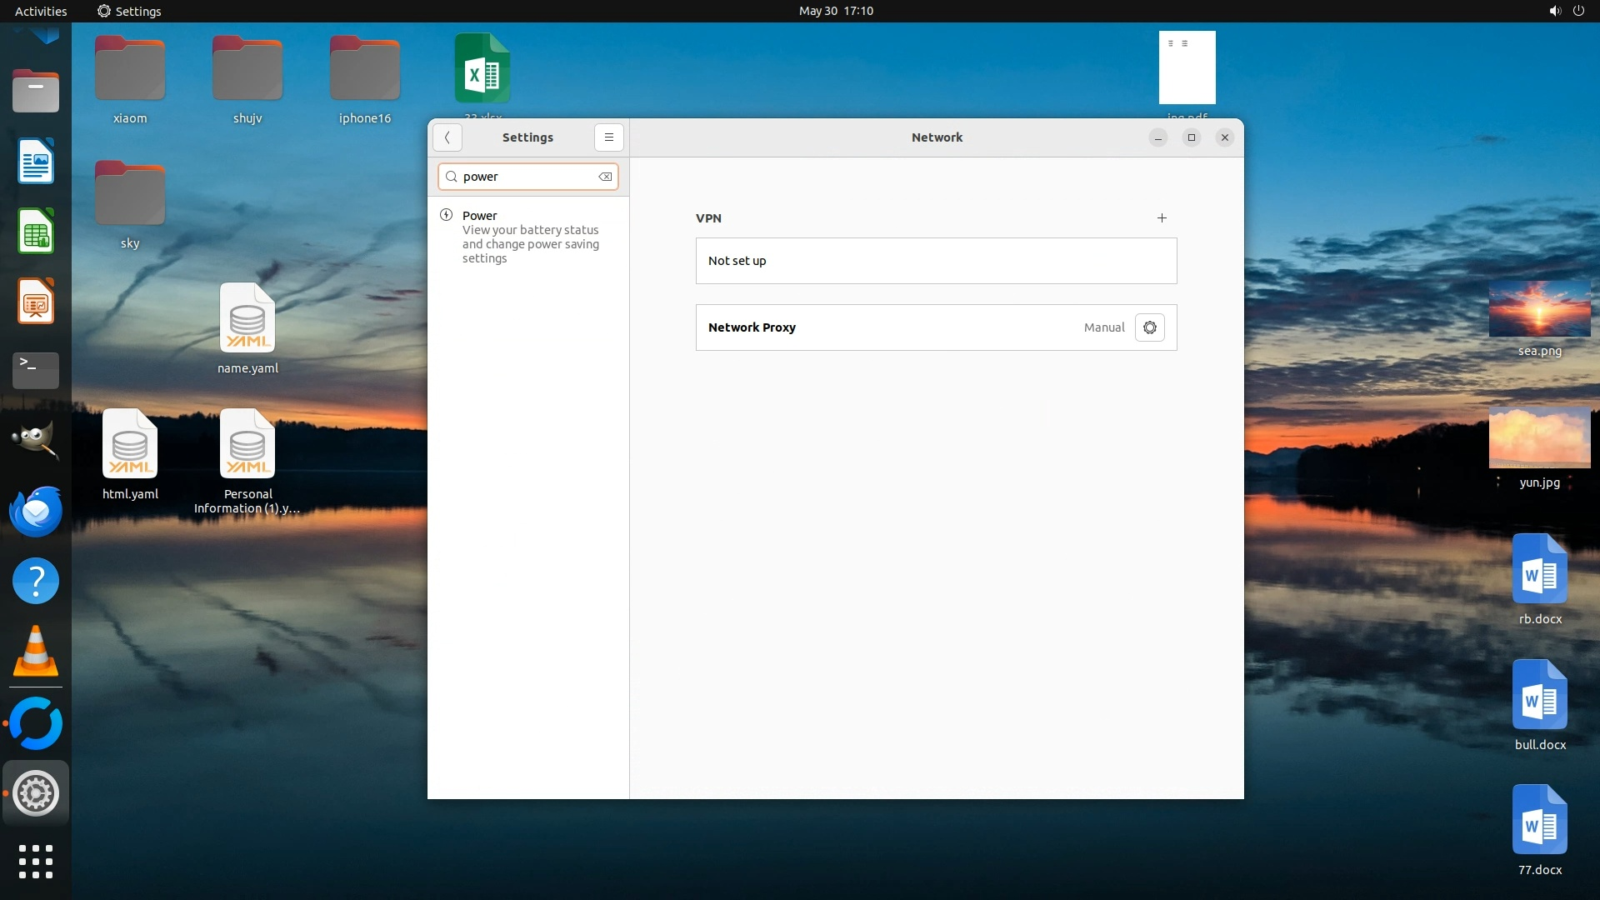Open Terminal from the dock
1600x900 pixels.
click(x=36, y=370)
